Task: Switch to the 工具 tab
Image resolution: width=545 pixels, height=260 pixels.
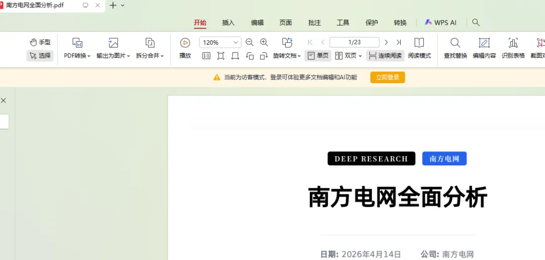Action: pyautogui.click(x=343, y=23)
